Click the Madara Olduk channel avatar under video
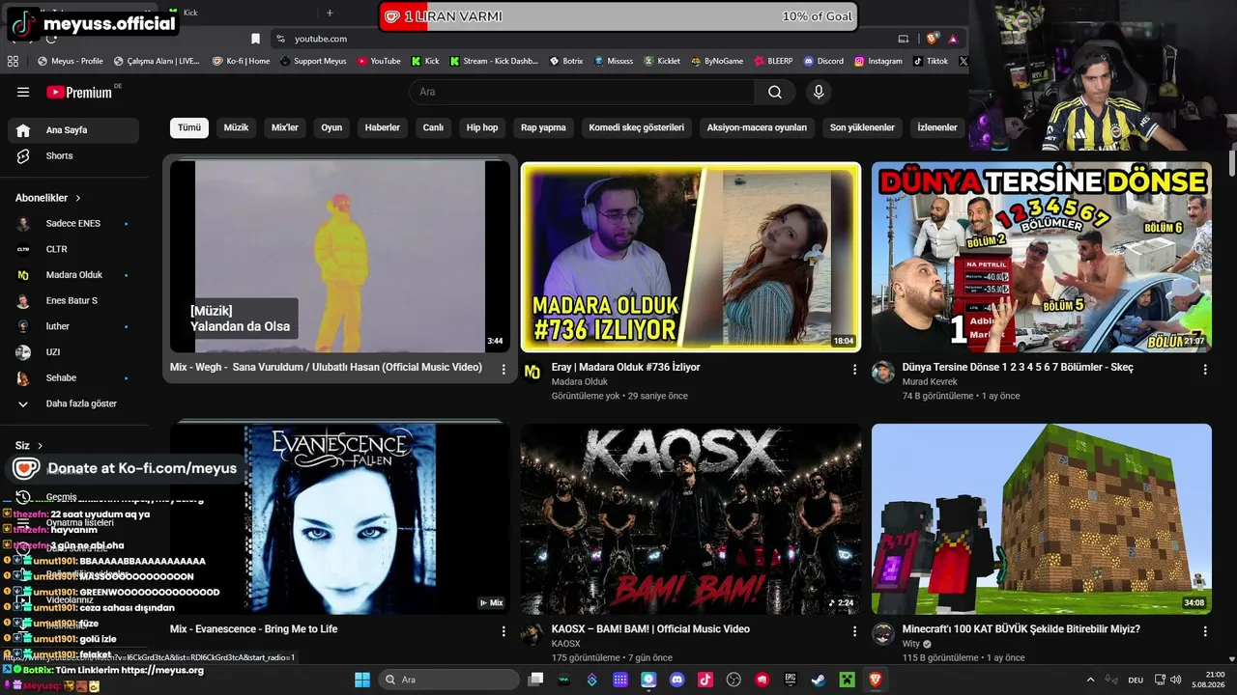Image resolution: width=1237 pixels, height=695 pixels. pos(532,373)
